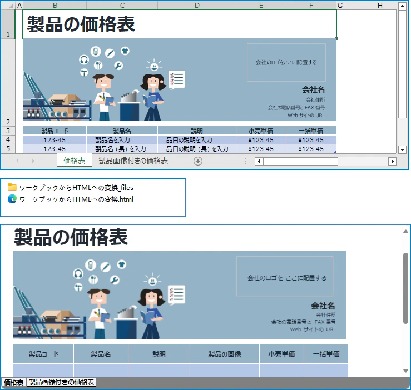Click vertical scroll down arrow in Excel window
Image resolution: width=411 pixels, height=390 pixels.
point(402,150)
